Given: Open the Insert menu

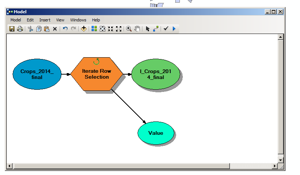Looking at the screenshot, I should (45, 20).
